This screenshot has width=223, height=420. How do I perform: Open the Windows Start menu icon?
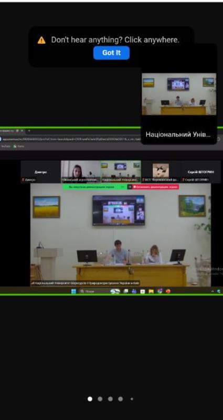[73, 291]
